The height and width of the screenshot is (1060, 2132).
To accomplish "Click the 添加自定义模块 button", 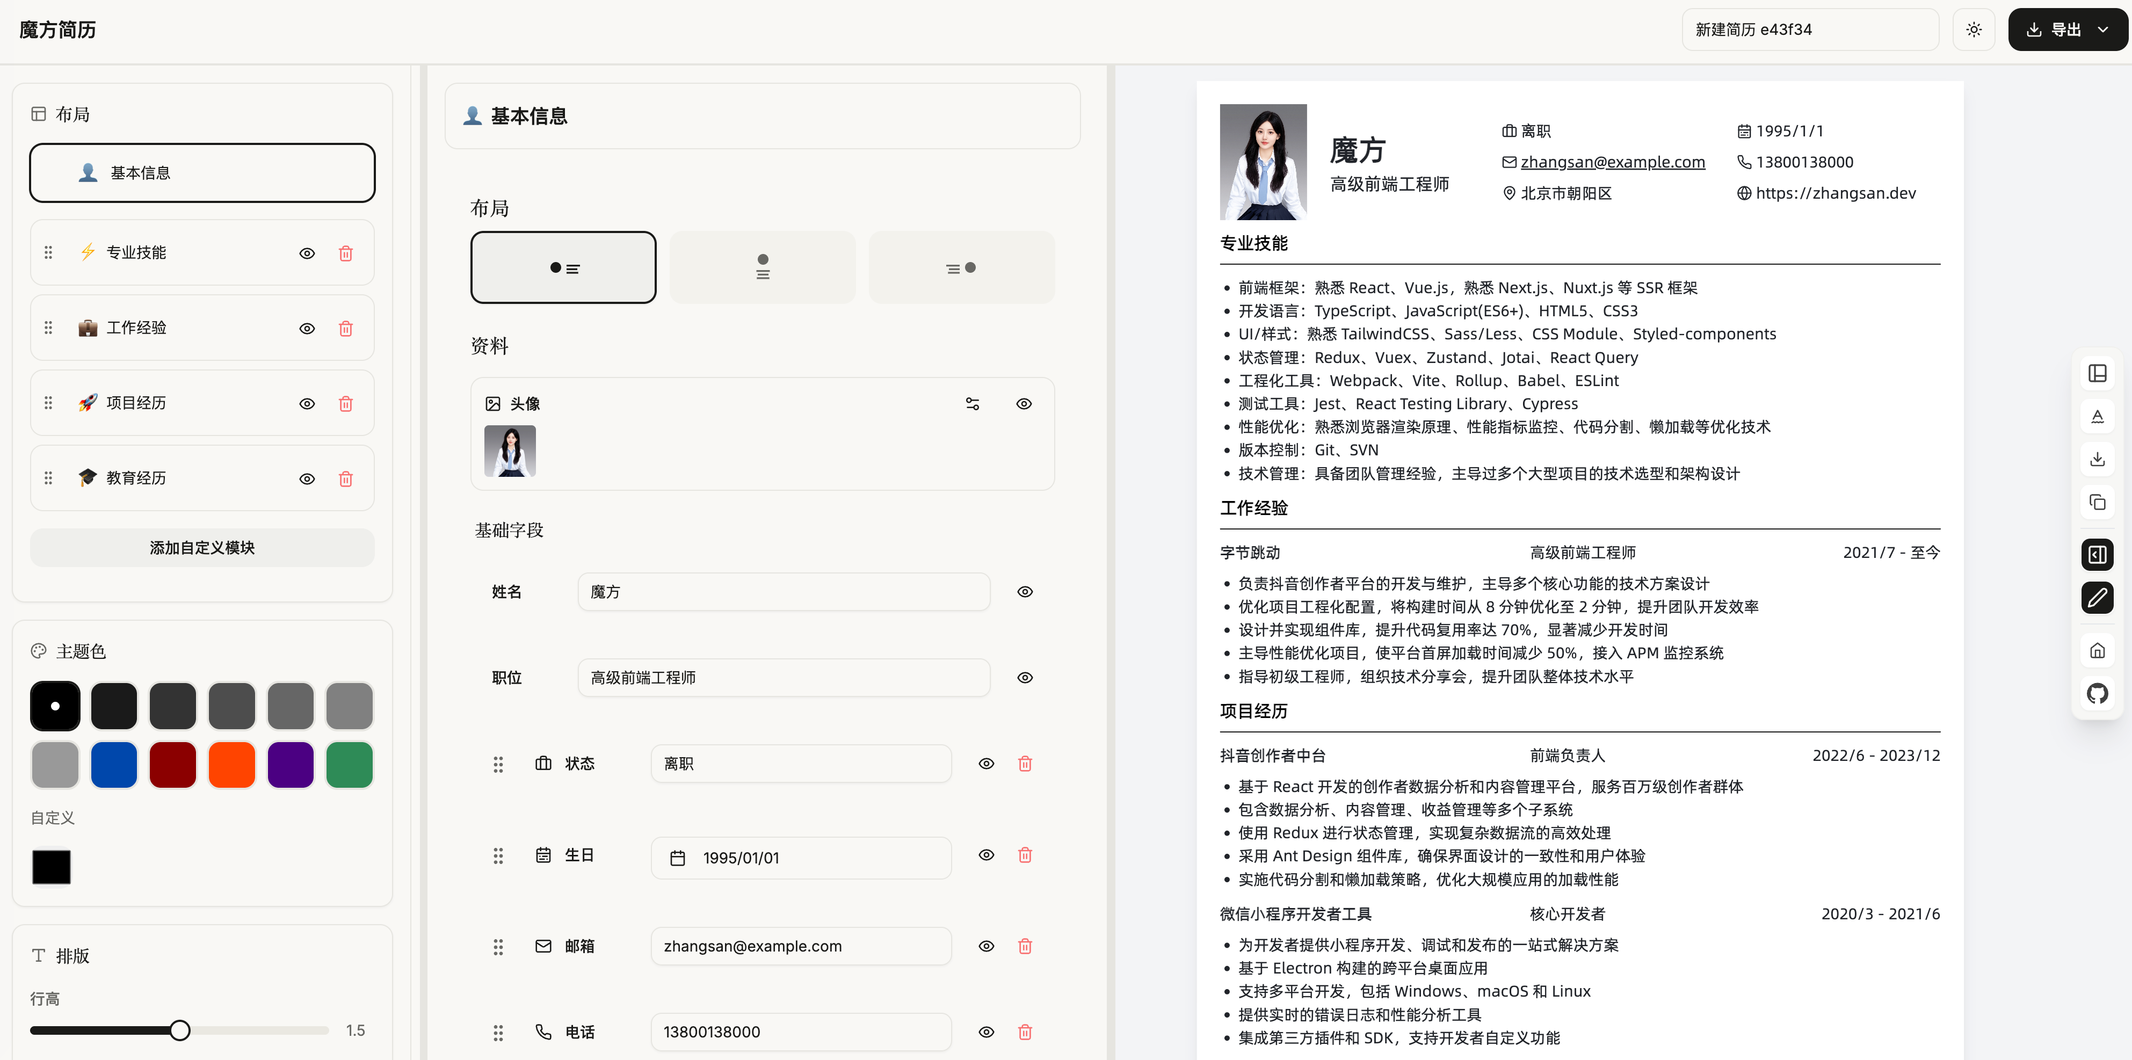I will [x=202, y=547].
